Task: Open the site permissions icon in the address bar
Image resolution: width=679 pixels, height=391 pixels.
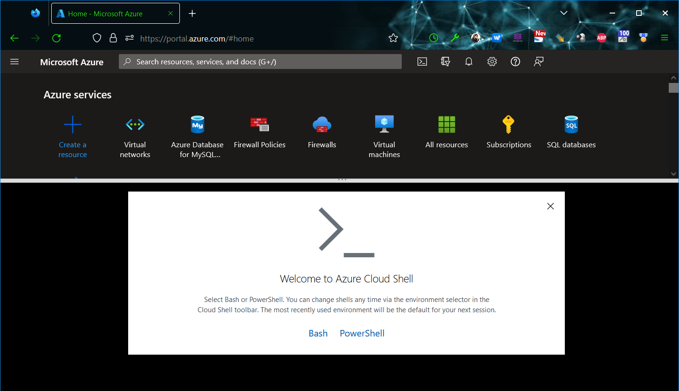Action: [x=130, y=38]
